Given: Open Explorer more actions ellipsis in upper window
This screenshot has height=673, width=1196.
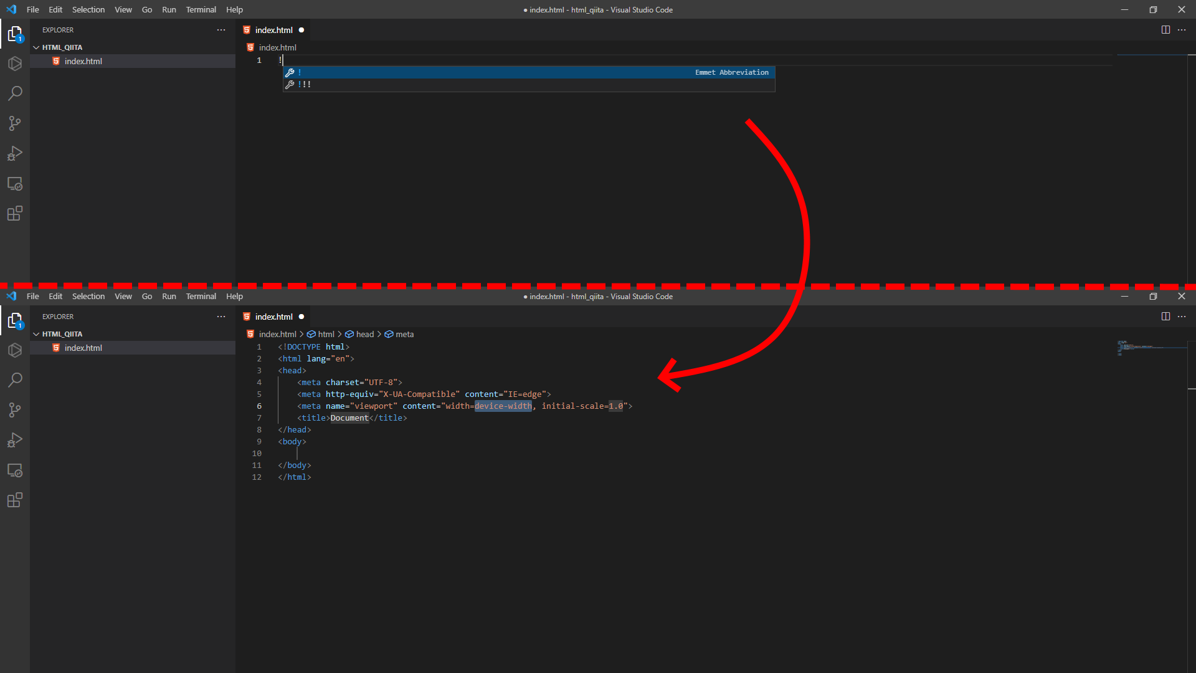Looking at the screenshot, I should (x=221, y=30).
